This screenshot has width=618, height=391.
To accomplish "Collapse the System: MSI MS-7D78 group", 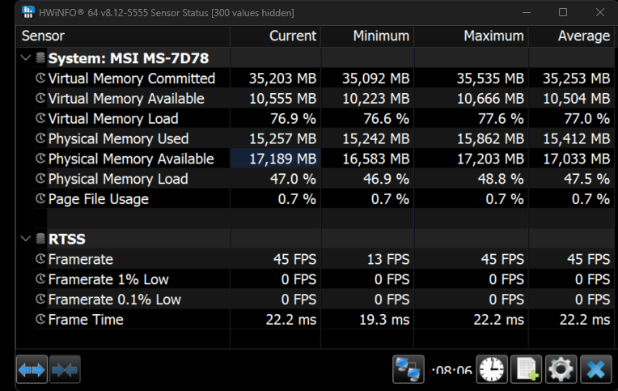I will (x=26, y=58).
